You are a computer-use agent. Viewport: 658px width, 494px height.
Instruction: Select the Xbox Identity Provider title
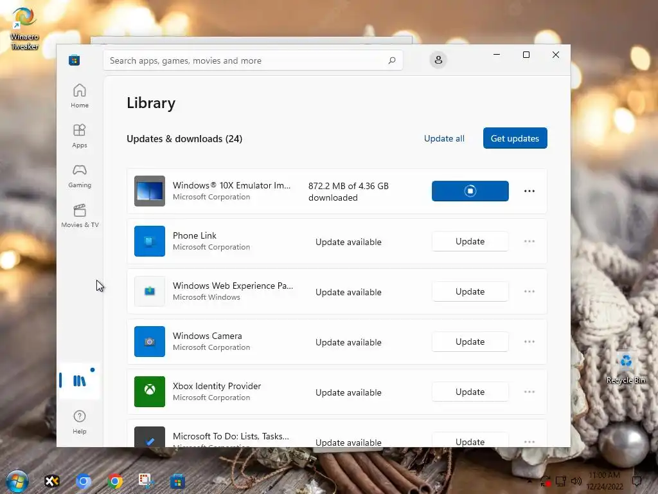pyautogui.click(x=217, y=386)
